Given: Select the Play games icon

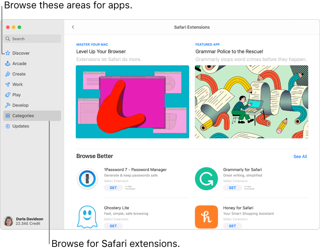Looking at the screenshot, I should tap(8, 95).
